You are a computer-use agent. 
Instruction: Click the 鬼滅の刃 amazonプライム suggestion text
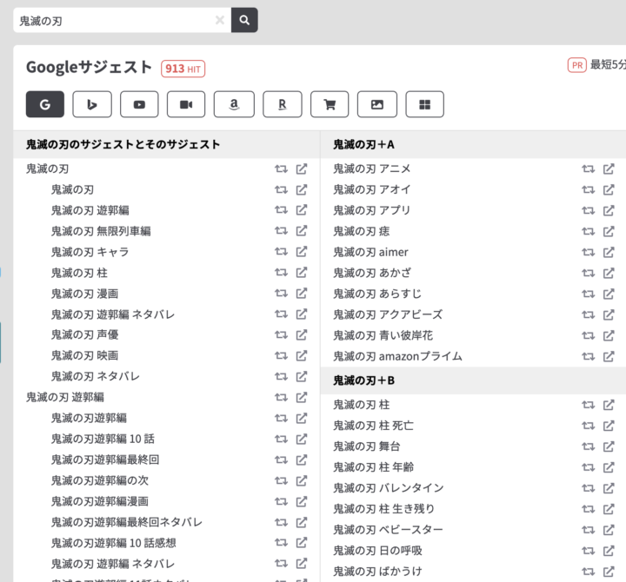tap(397, 356)
